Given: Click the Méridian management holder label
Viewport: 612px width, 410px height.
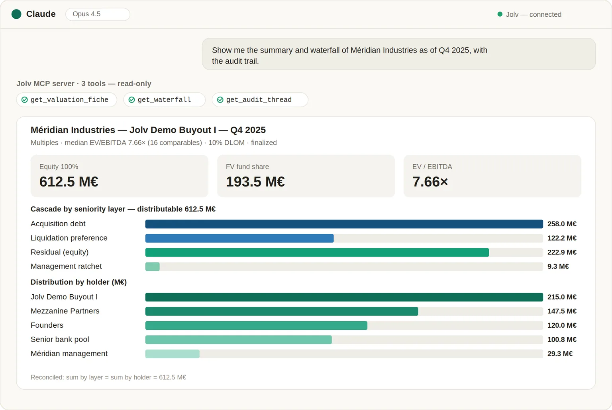Looking at the screenshot, I should [x=69, y=354].
